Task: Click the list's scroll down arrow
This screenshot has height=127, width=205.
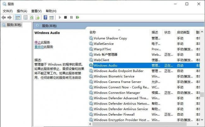Action: pos(202,120)
